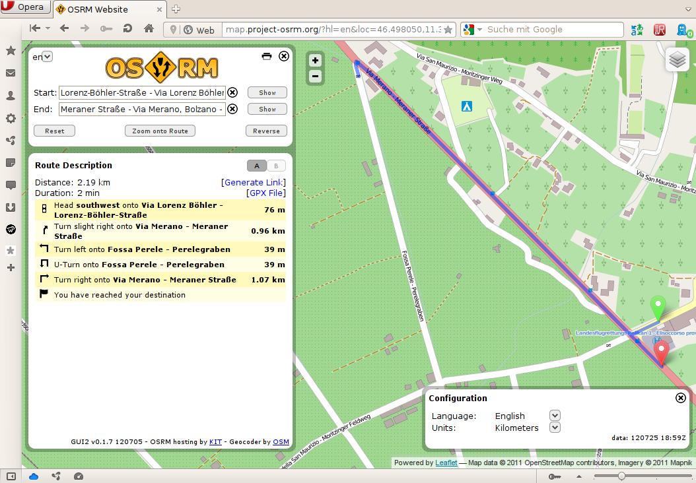Open the map layers switcher icon
The image size is (696, 483).
click(677, 59)
